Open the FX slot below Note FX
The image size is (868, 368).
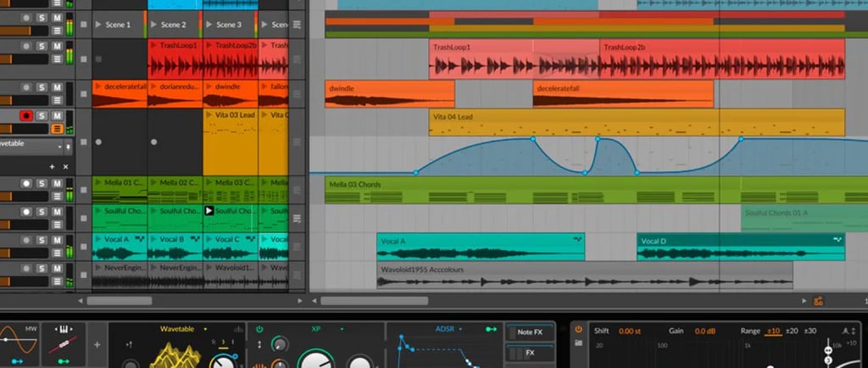point(530,353)
